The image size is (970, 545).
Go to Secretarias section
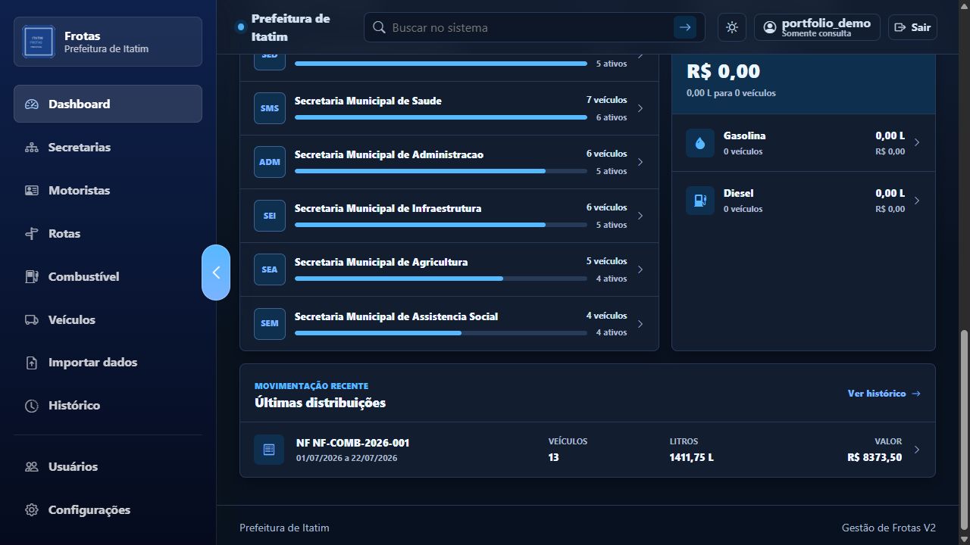[x=108, y=147]
